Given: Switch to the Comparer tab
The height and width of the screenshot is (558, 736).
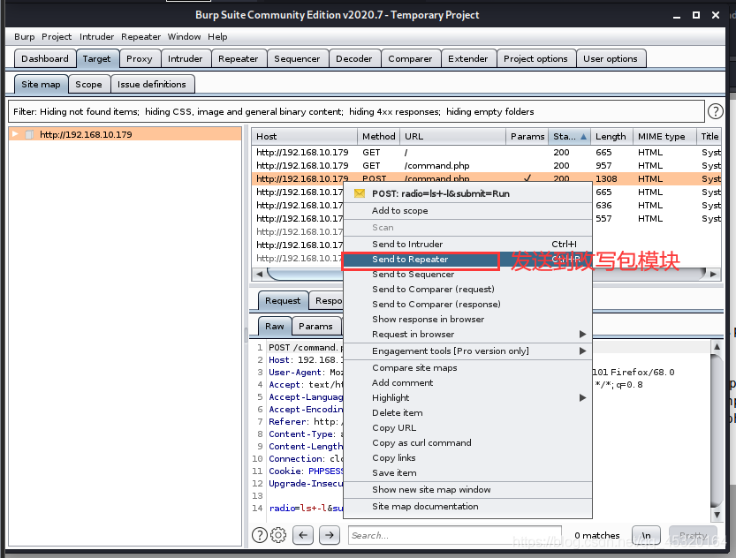Looking at the screenshot, I should click(410, 58).
